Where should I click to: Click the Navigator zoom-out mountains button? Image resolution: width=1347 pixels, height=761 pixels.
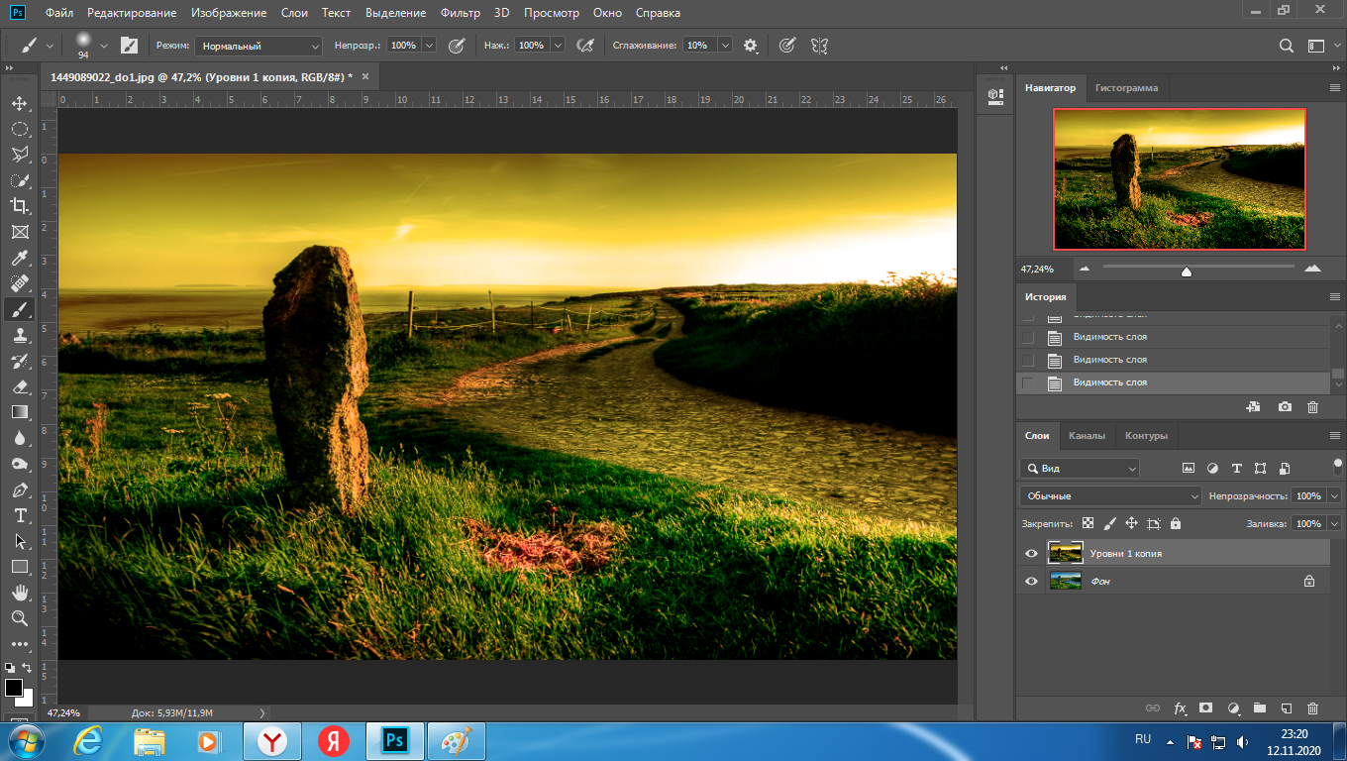tap(1085, 269)
